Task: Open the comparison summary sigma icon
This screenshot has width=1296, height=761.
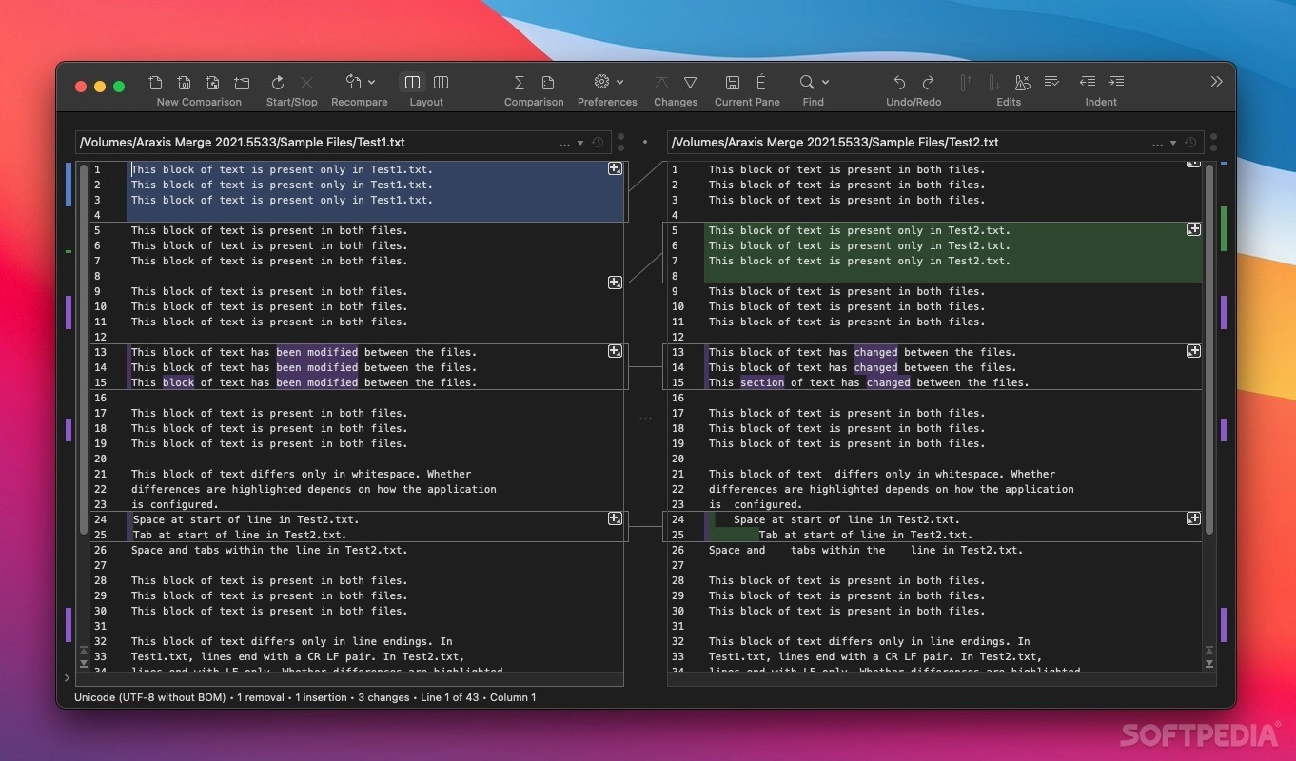Action: [x=519, y=83]
